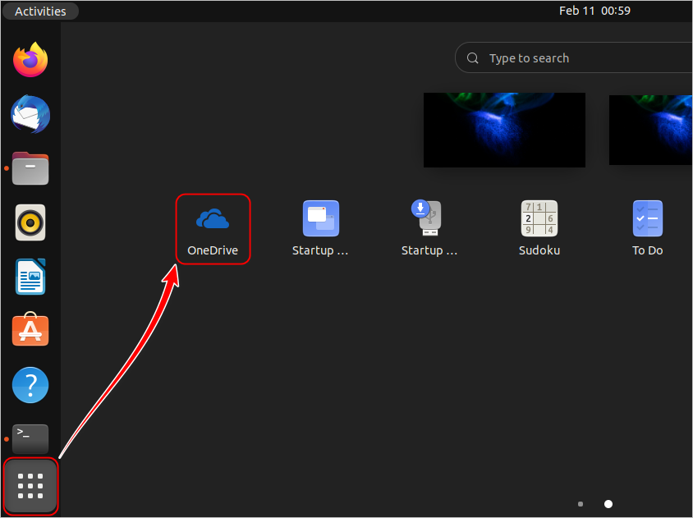
Task: Select the second app grid page dot
Action: tap(608, 504)
